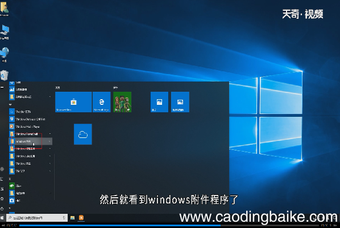Click the W letter group header
Viewport: 340px width, 228px height.
click(x=10, y=104)
